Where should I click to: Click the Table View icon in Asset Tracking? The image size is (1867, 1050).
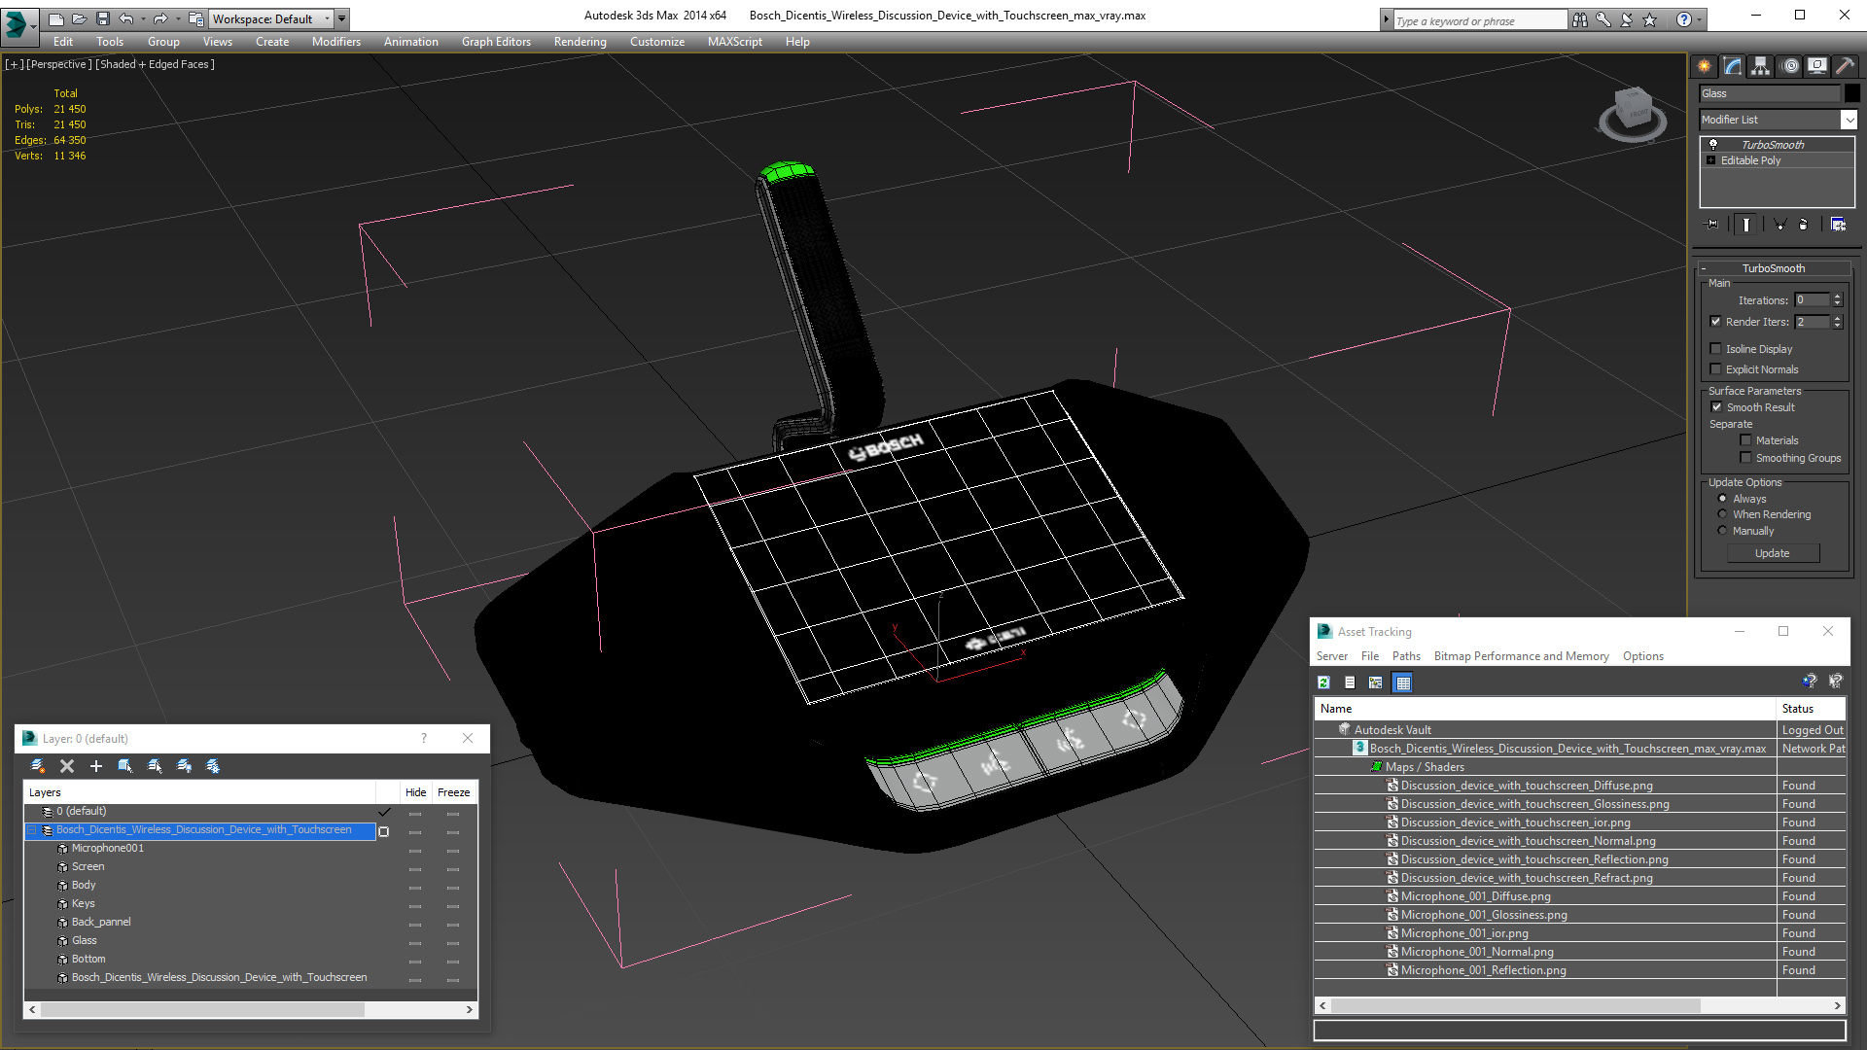[x=1402, y=682]
